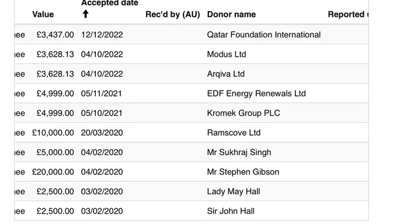Viewport: 397px width, 224px height.
Task: Click the Arqiva Ltd donor entry
Action: (x=225, y=74)
